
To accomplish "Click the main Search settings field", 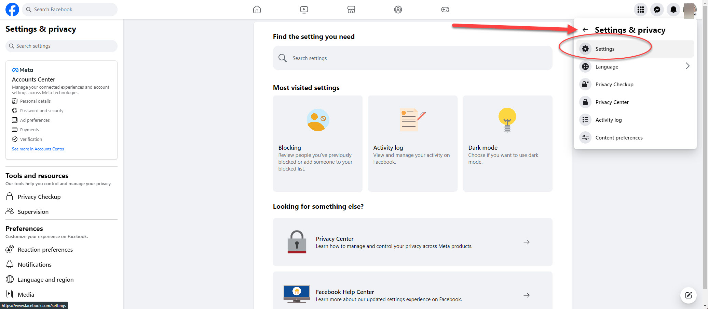I will tap(412, 58).
